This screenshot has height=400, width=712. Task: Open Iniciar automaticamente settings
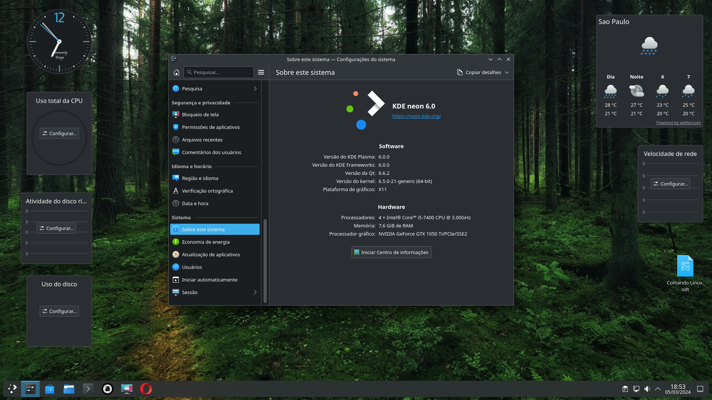pyautogui.click(x=215, y=280)
